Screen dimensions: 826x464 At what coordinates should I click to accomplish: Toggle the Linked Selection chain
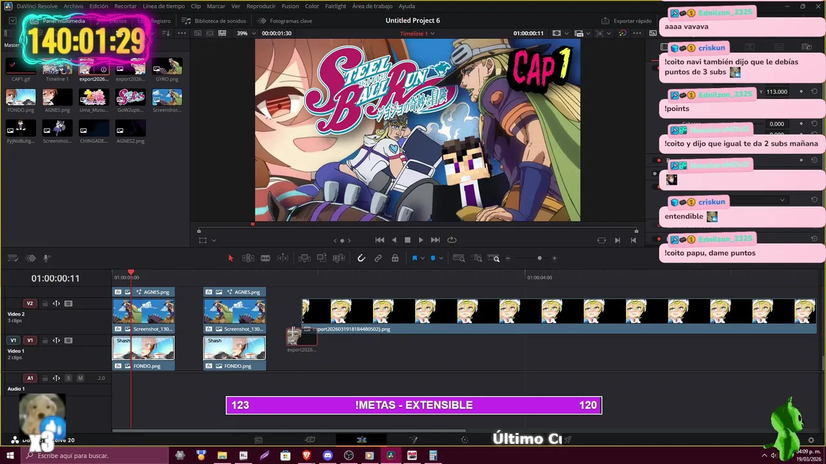coord(378,258)
